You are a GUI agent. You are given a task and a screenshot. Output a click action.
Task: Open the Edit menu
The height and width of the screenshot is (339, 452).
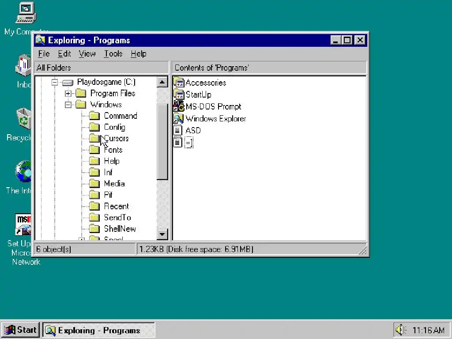pyautogui.click(x=64, y=53)
